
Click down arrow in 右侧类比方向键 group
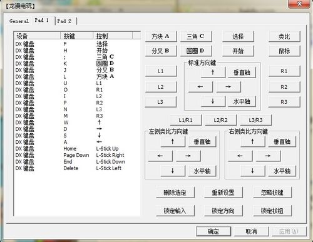[253, 171]
